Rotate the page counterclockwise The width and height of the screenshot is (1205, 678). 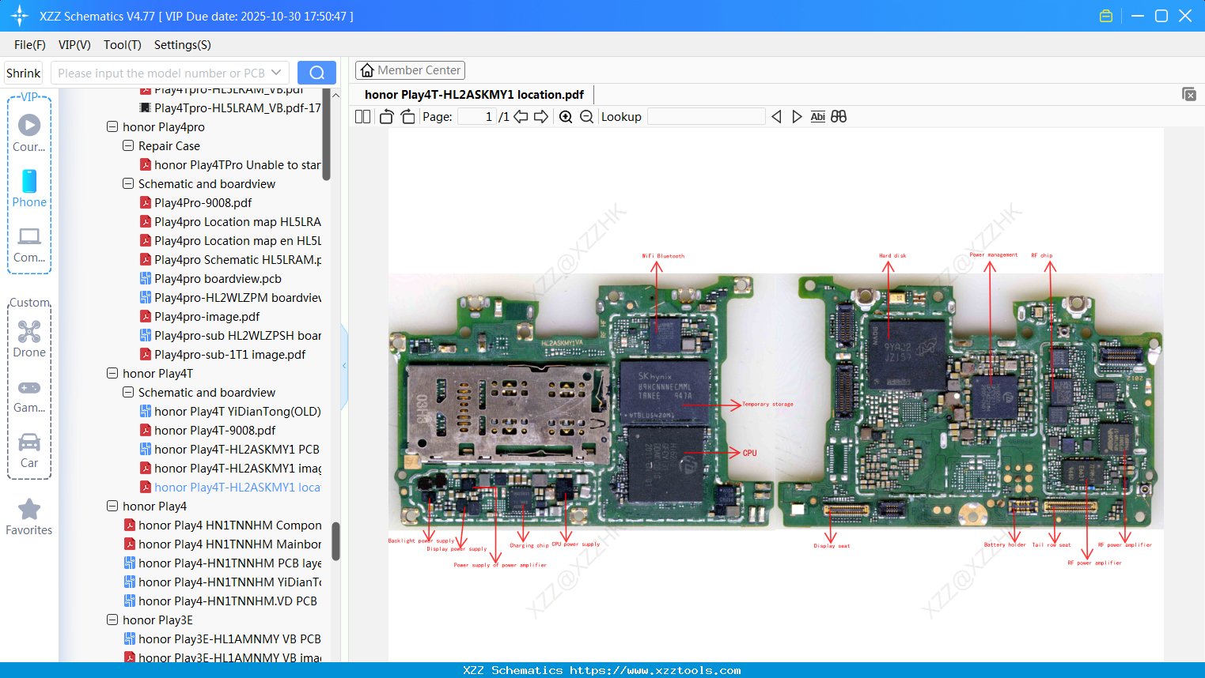386,117
